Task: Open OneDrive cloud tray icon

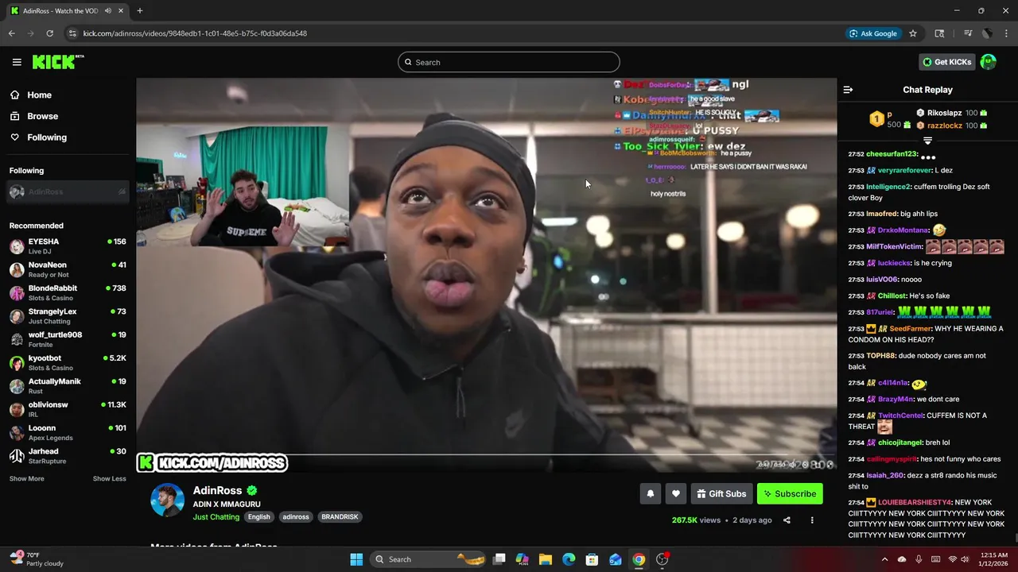Action: point(902,559)
